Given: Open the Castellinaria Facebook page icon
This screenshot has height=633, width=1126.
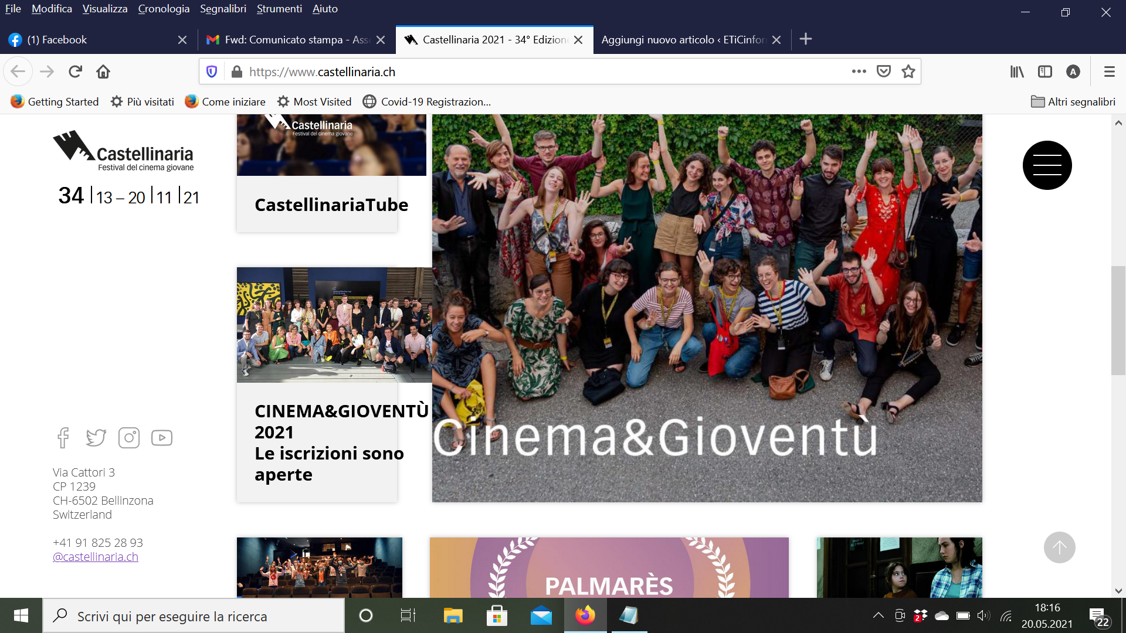Looking at the screenshot, I should pos(63,438).
